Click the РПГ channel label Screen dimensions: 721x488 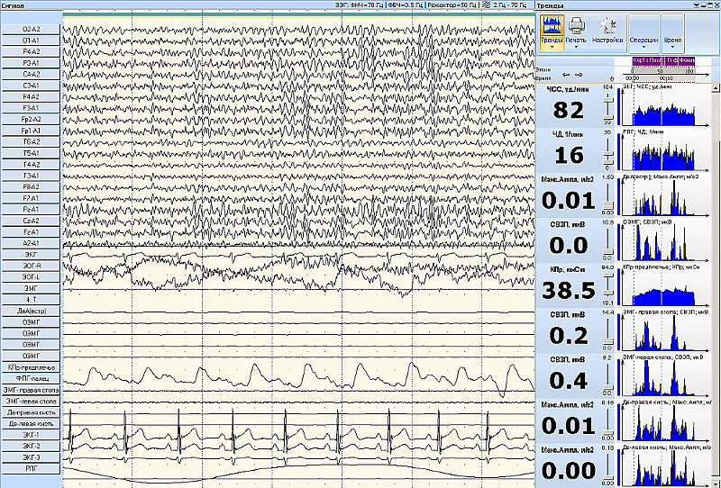tap(31, 468)
